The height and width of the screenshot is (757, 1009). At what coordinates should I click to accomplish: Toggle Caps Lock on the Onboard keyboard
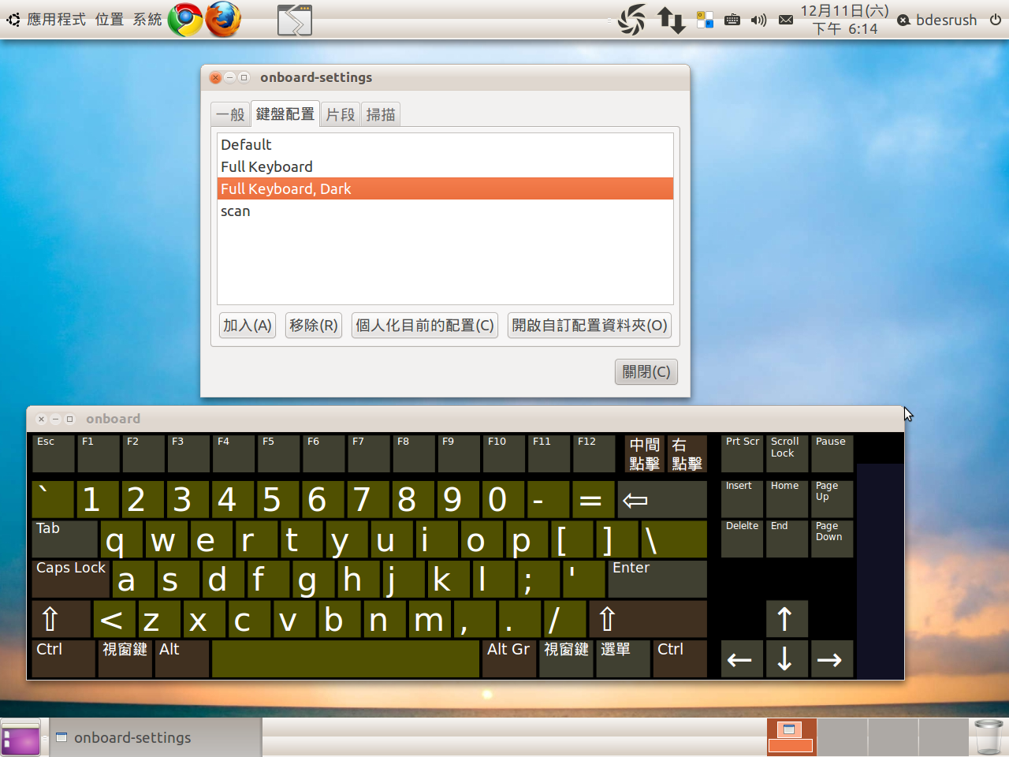[x=69, y=579]
